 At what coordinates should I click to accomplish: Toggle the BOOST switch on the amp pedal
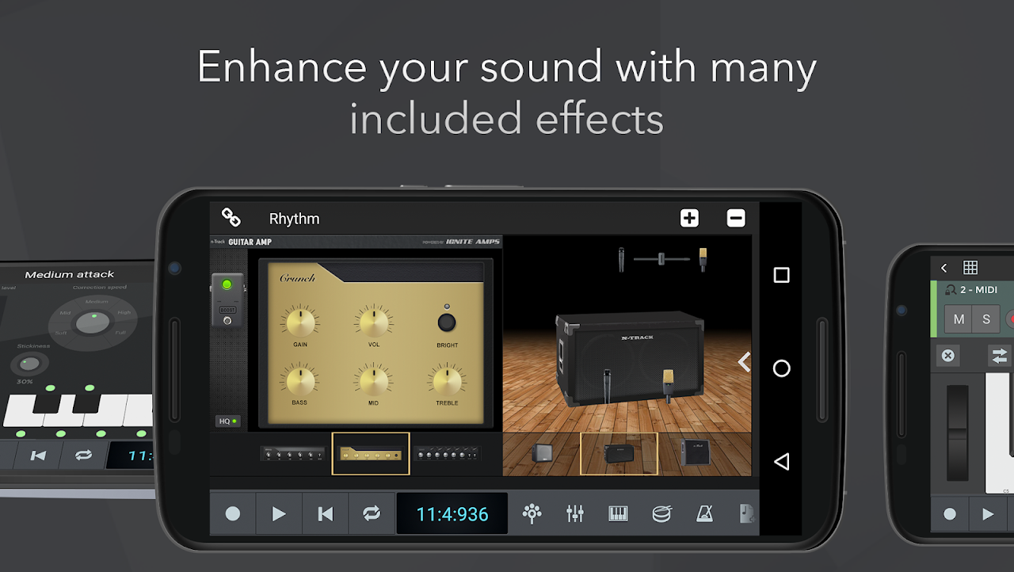pyautogui.click(x=226, y=311)
